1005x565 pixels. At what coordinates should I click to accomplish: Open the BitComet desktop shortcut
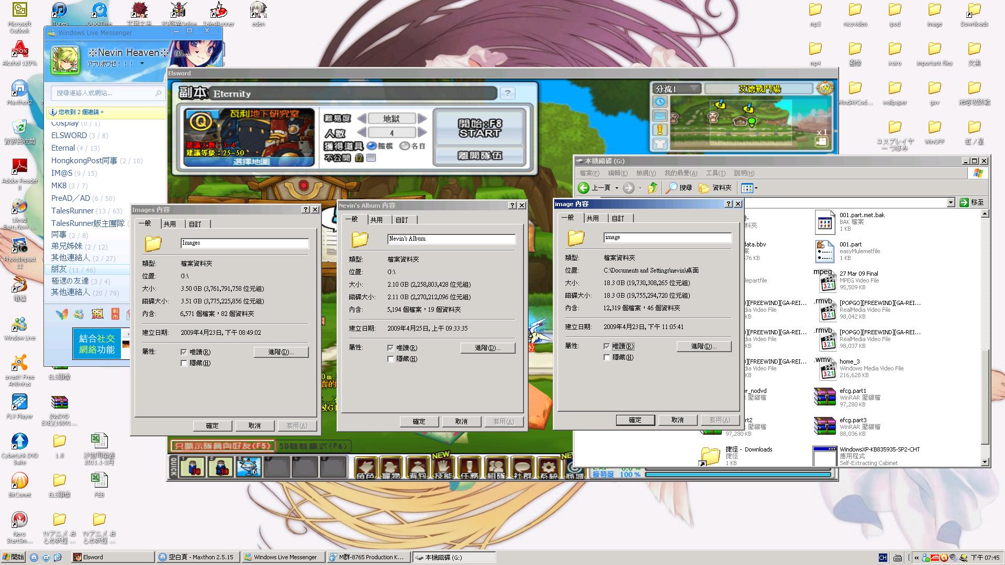click(19, 480)
